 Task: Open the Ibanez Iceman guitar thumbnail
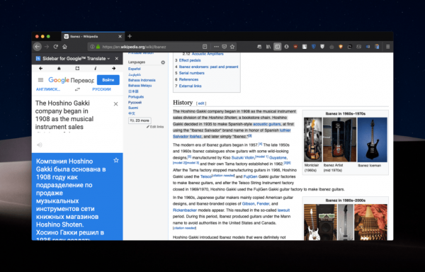pos(372,140)
